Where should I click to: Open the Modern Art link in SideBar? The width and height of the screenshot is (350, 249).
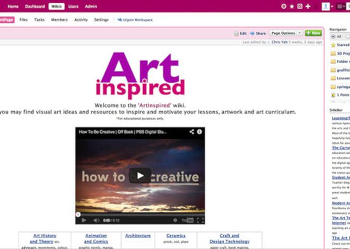coord(341,203)
